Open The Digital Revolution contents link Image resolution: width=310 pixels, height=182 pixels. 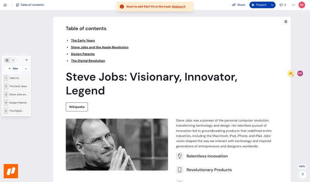pyautogui.click(x=88, y=61)
